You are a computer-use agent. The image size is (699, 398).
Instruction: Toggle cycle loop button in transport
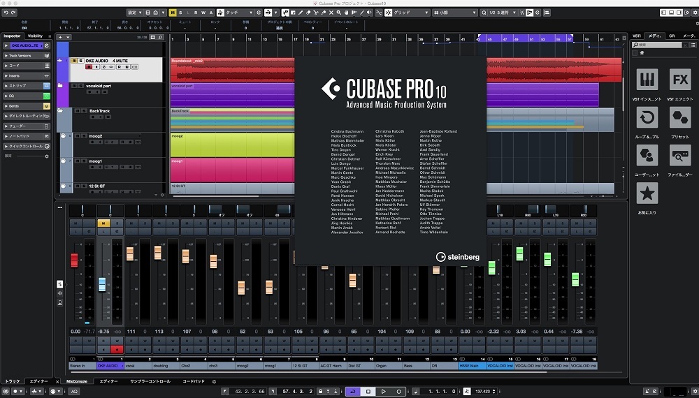(352, 391)
